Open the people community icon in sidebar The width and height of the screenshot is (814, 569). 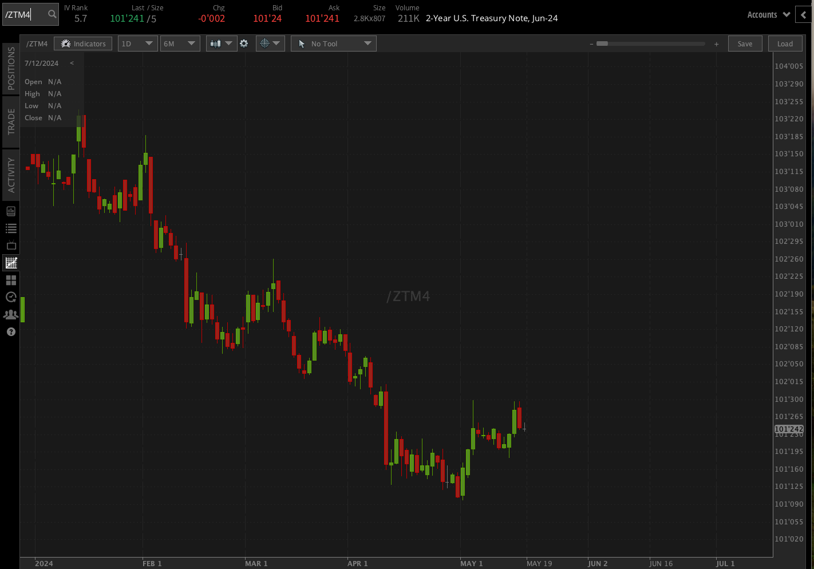click(11, 314)
